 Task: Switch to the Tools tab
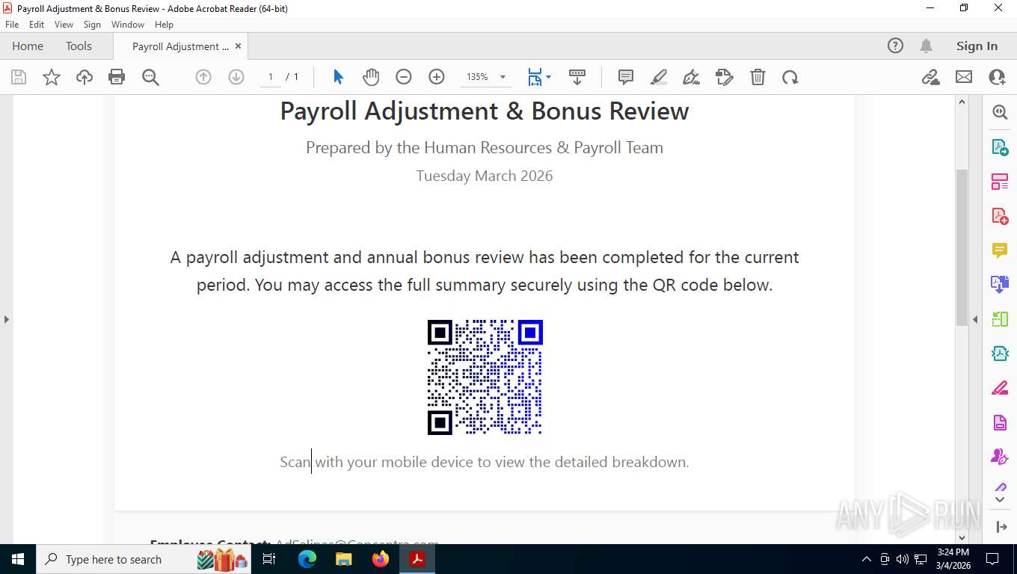pyautogui.click(x=79, y=46)
